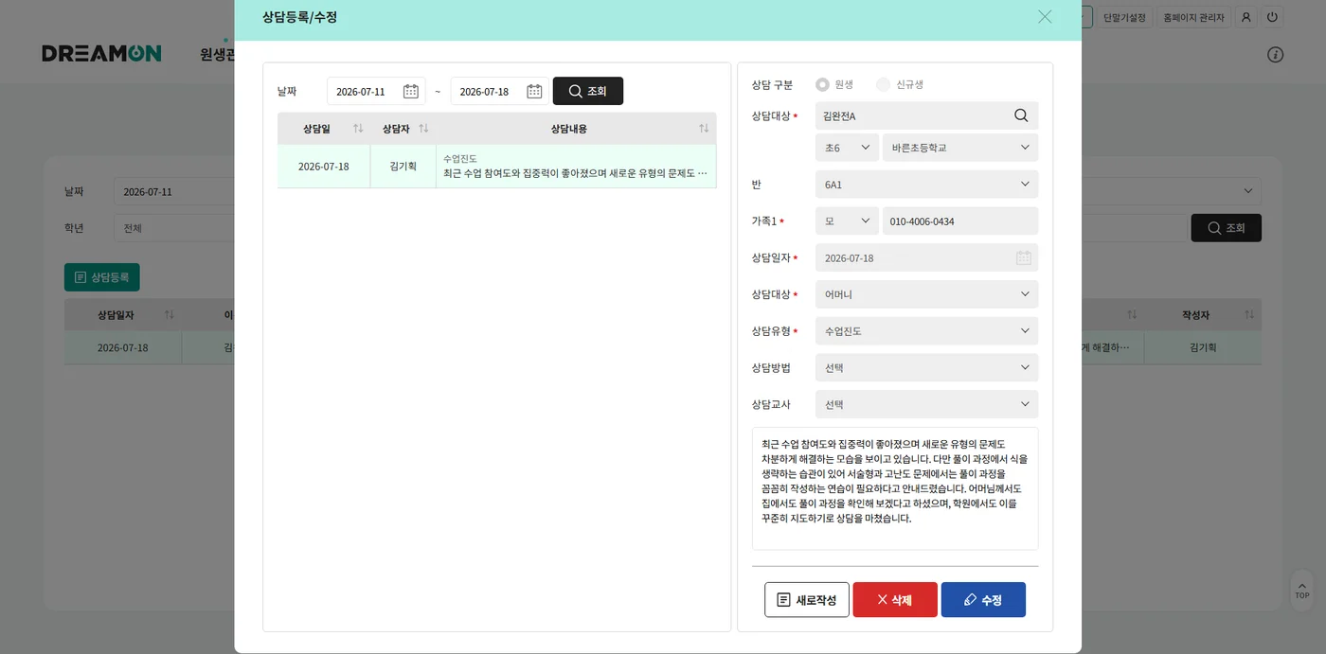1326x654 pixels.
Task: Click the red 삭제 button
Action: click(895, 600)
